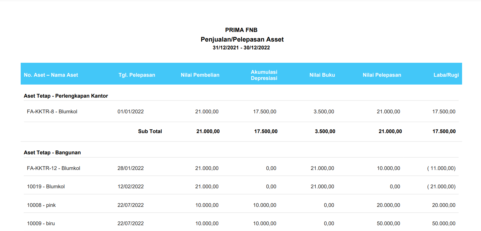The image size is (481, 231).
Task: Click the Akumulasi Depresiasi column header
Action: tap(264, 75)
